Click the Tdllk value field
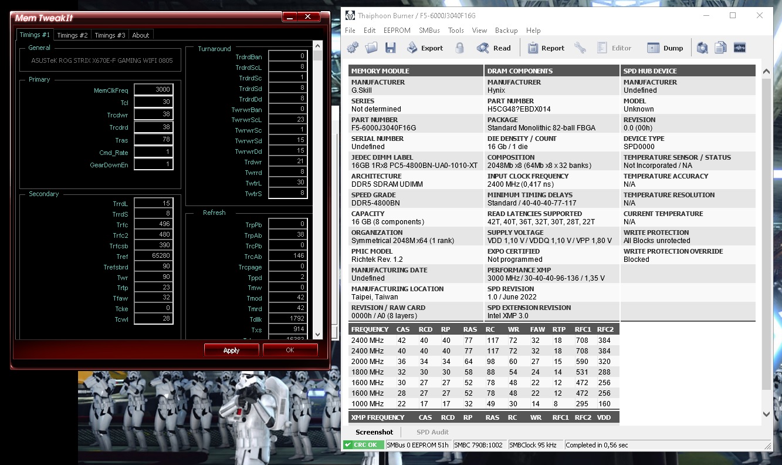The height and width of the screenshot is (465, 782). pyautogui.click(x=288, y=319)
